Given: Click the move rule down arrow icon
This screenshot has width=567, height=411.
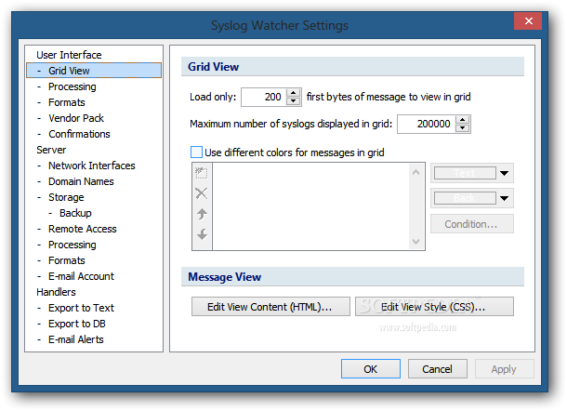Looking at the screenshot, I should [x=202, y=234].
